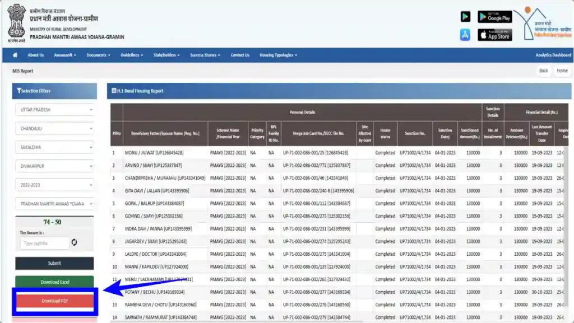Screen dimensions: 574x323
Task: Click the row ARVIND / SIJAYI [UP125337847]
Action: click(x=153, y=166)
